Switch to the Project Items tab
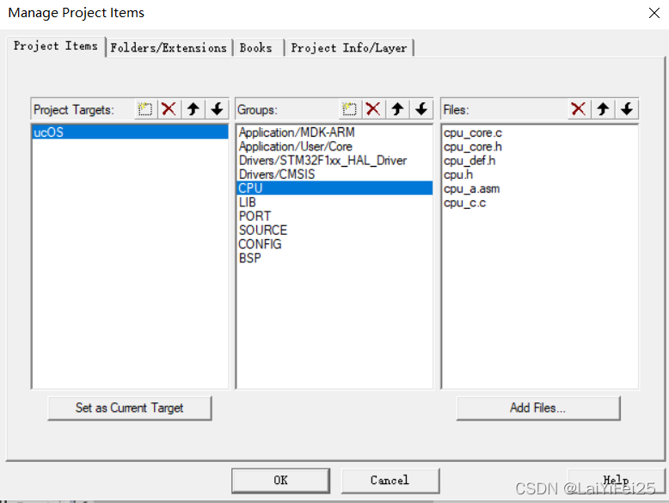The height and width of the screenshot is (503, 669). click(56, 46)
